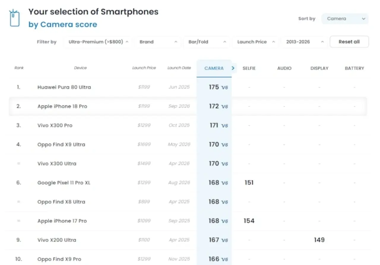Image resolution: width=380 pixels, height=265 pixels.
Task: Expand the Ultra-Premium price filter
Action: pyautogui.click(x=97, y=42)
